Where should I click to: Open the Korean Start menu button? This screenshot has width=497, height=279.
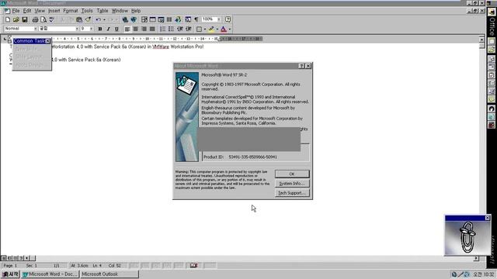pos(10,274)
